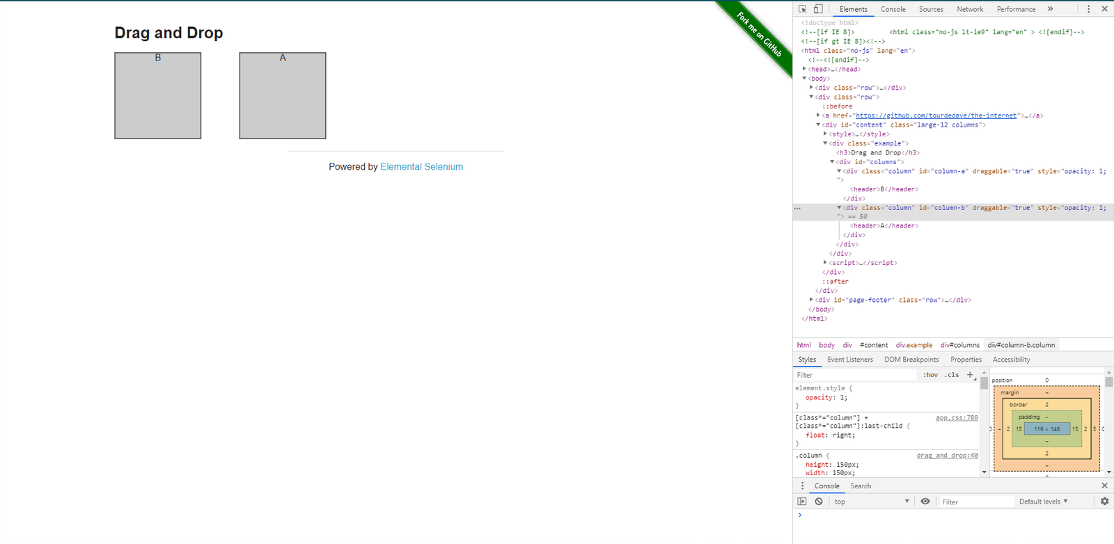Click the Styles filter input field
The height and width of the screenshot is (544, 1114).
click(x=856, y=375)
